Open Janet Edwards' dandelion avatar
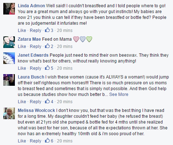This screenshot has width=173, height=145. tap(9, 58)
